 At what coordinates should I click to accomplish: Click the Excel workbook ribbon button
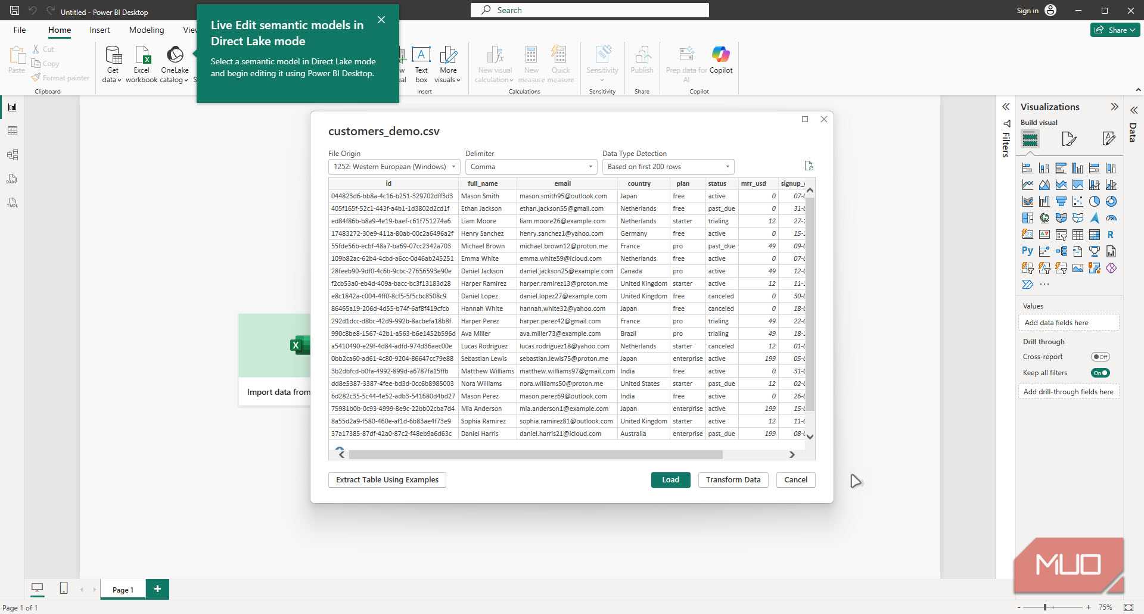click(x=142, y=64)
